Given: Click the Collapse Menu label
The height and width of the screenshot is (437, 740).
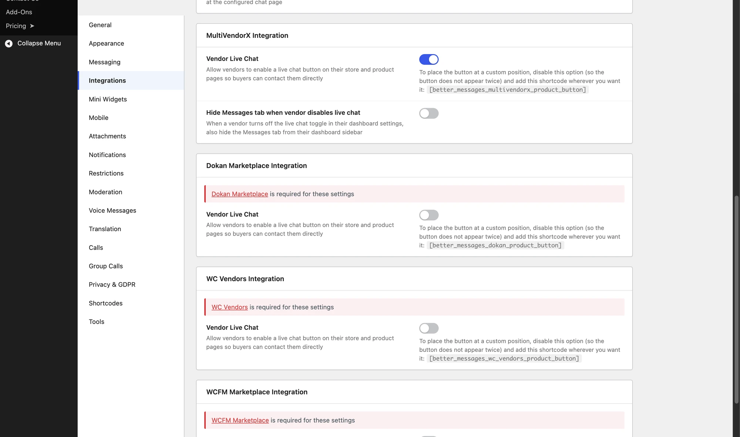Looking at the screenshot, I should point(39,43).
